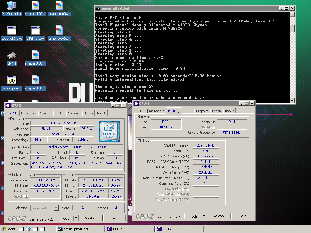Screen dimensions: 311x233
Task: Open Mainboard tab in left CPU-Z window
Action: coord(29,113)
